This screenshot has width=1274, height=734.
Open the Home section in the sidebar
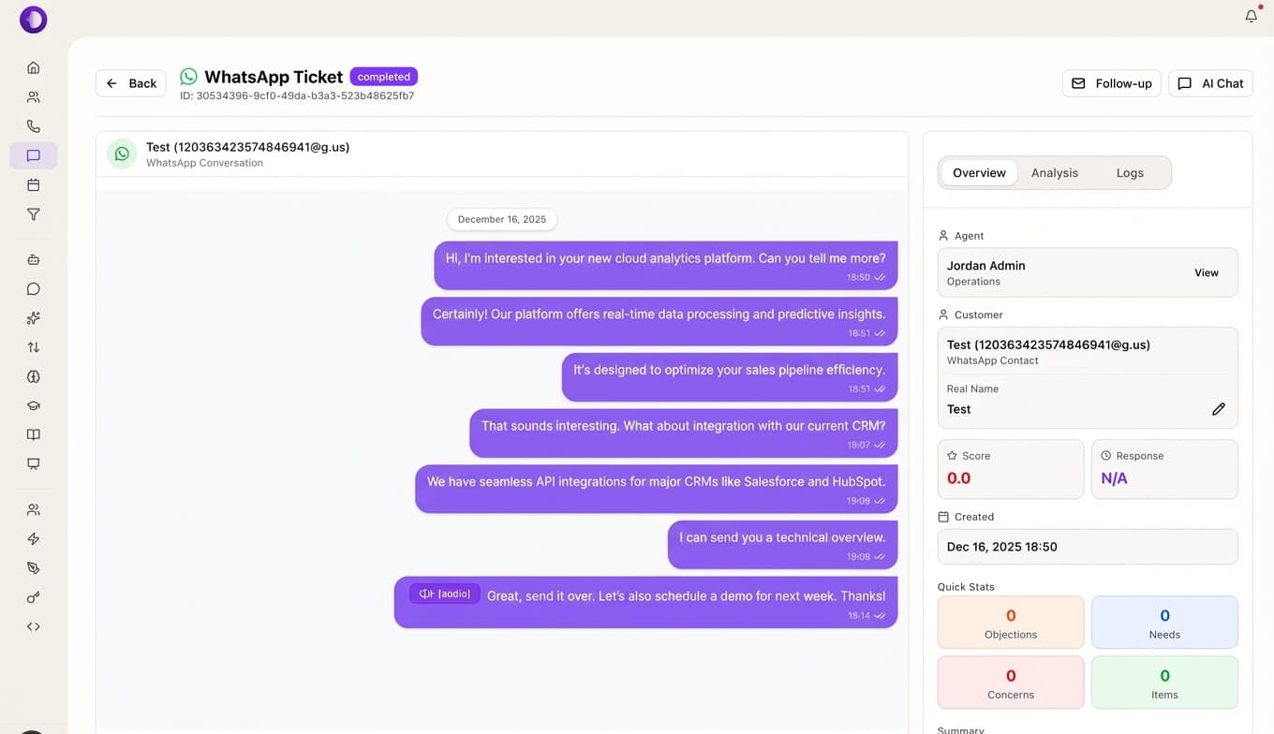(x=33, y=66)
